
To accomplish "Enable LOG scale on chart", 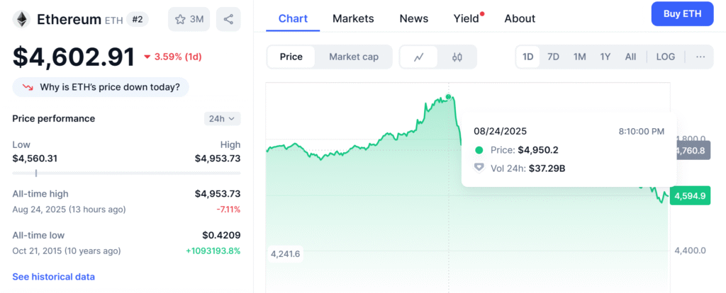I will tap(666, 57).
